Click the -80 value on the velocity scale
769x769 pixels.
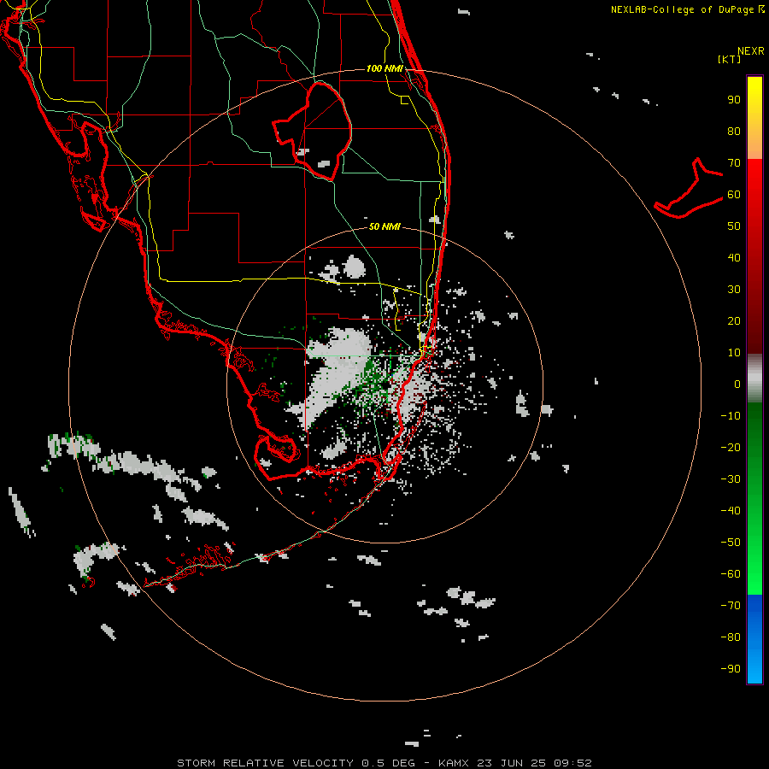point(731,637)
